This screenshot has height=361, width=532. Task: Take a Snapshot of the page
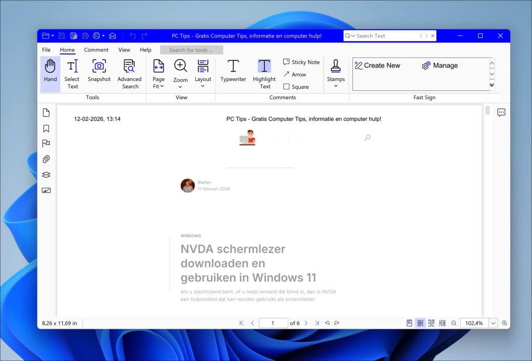99,72
